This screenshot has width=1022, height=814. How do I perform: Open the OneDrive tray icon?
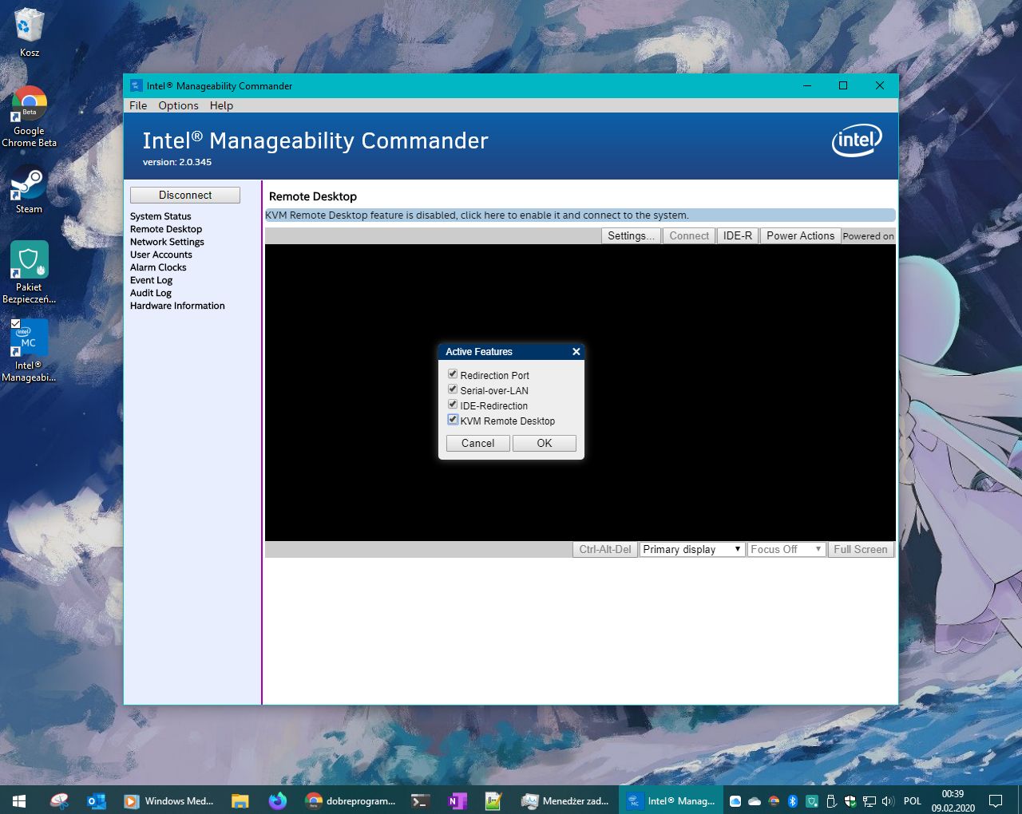tap(755, 800)
